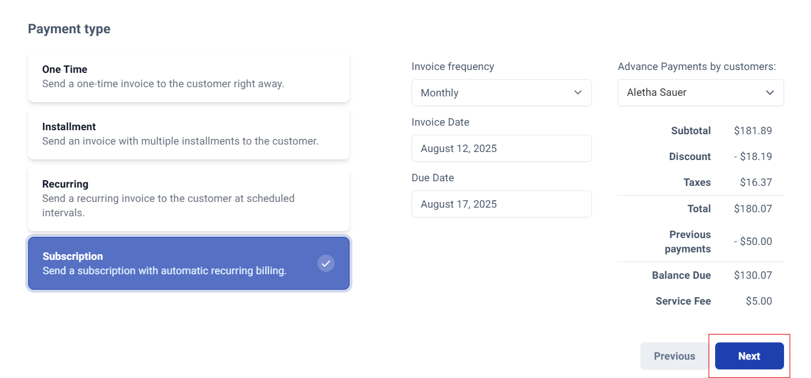Click the Invoice frequency label

[453, 67]
